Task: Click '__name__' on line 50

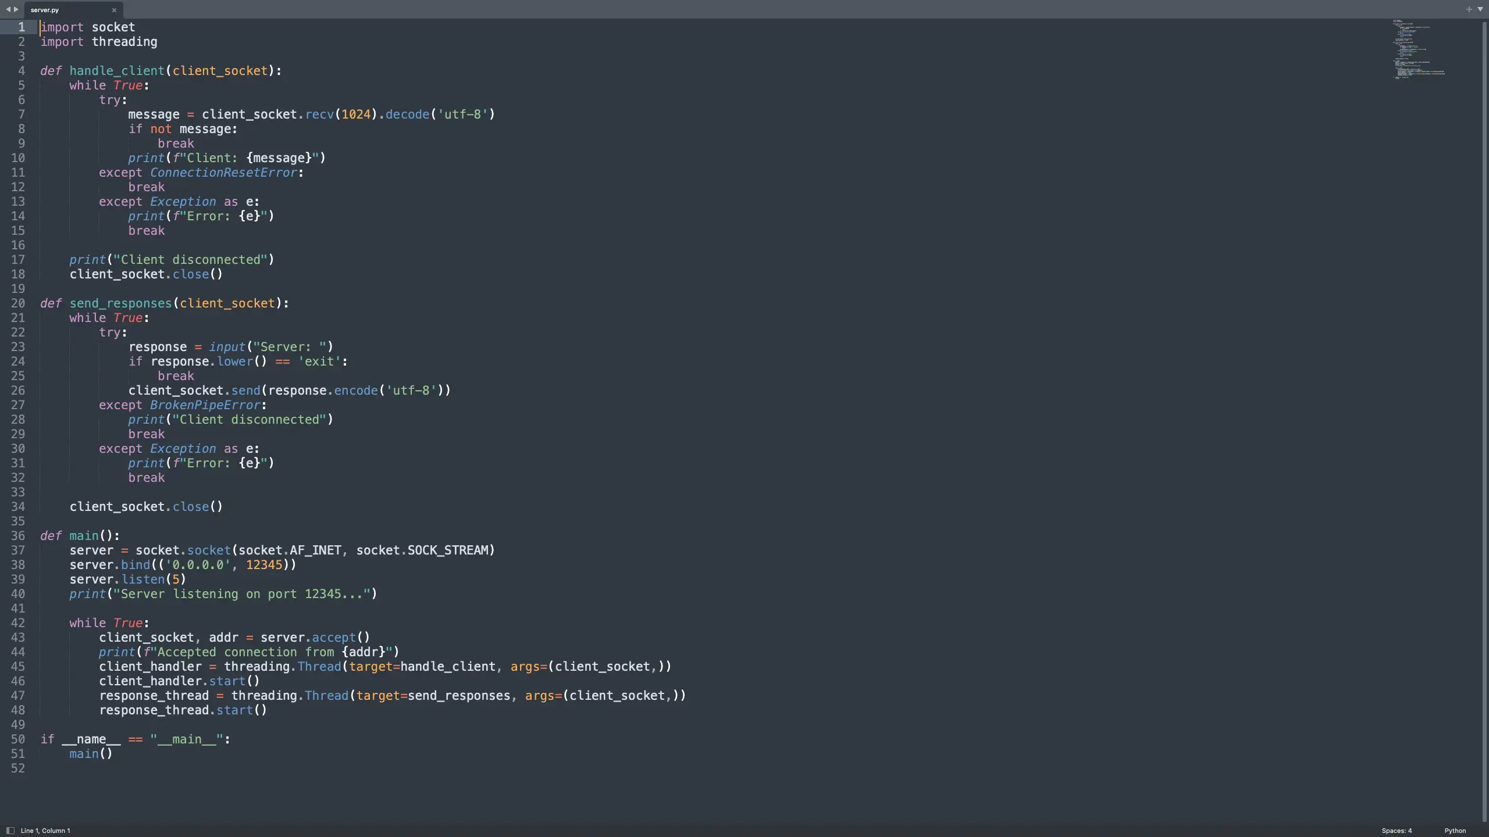Action: click(91, 739)
